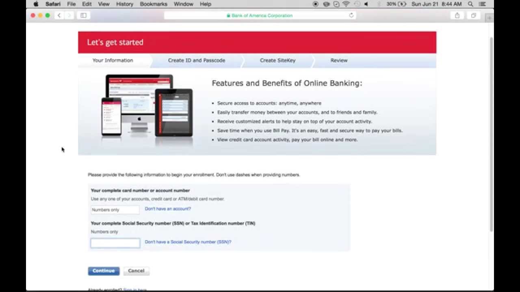This screenshot has width=520, height=292.
Task: Click the card or account number field
Action: (115, 210)
